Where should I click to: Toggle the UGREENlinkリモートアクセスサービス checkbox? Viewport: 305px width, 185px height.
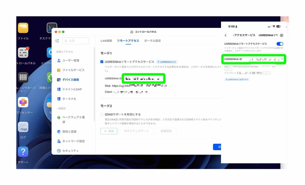(102, 62)
